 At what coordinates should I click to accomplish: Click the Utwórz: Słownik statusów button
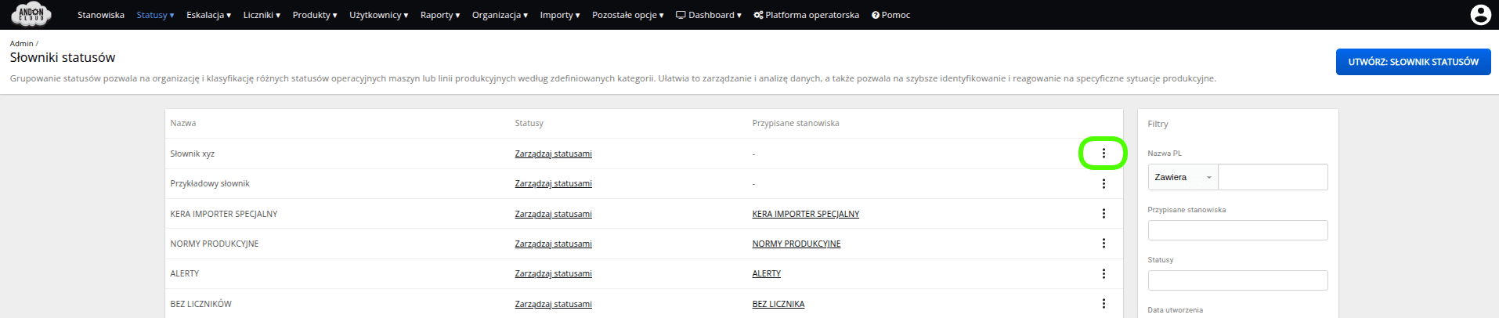1413,62
